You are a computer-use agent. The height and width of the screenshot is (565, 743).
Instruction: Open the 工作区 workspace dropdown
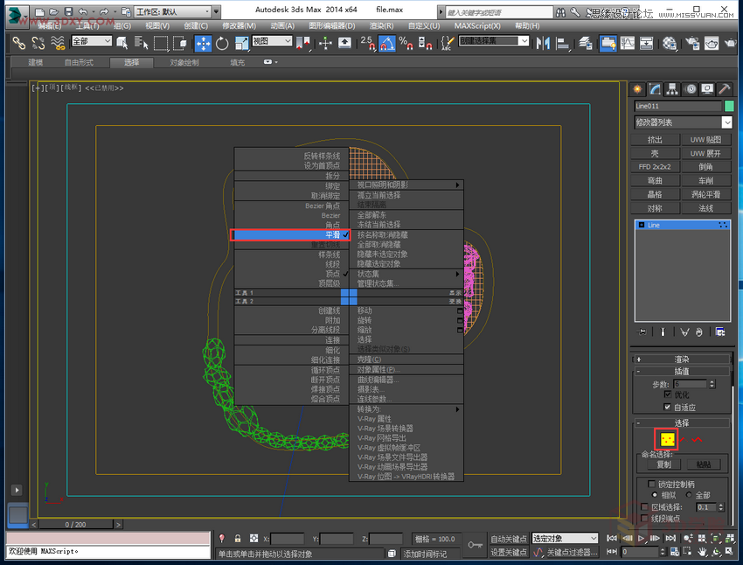pos(175,10)
